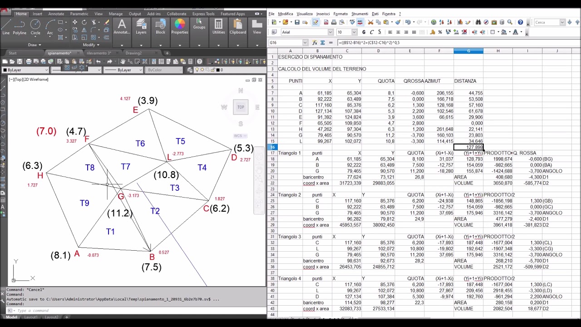Screen dimensions: 581x327
Task: Open the Arial font name dropdown
Action: tap(330, 32)
